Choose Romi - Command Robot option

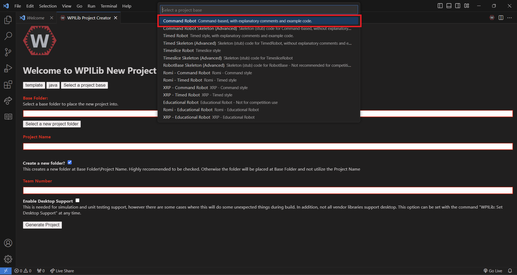pos(259,73)
